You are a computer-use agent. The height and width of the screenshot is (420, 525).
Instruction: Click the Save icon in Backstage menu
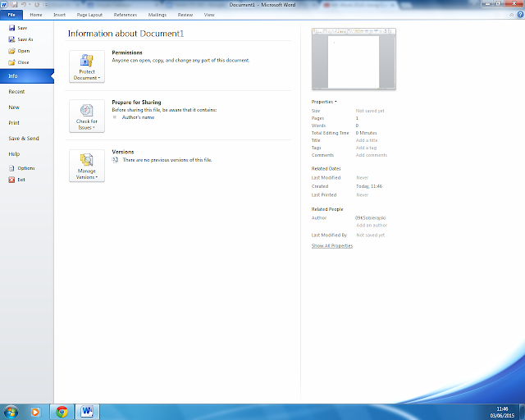[12, 28]
